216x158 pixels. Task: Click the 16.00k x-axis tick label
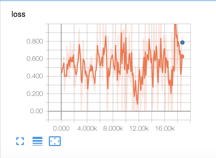point(165,128)
